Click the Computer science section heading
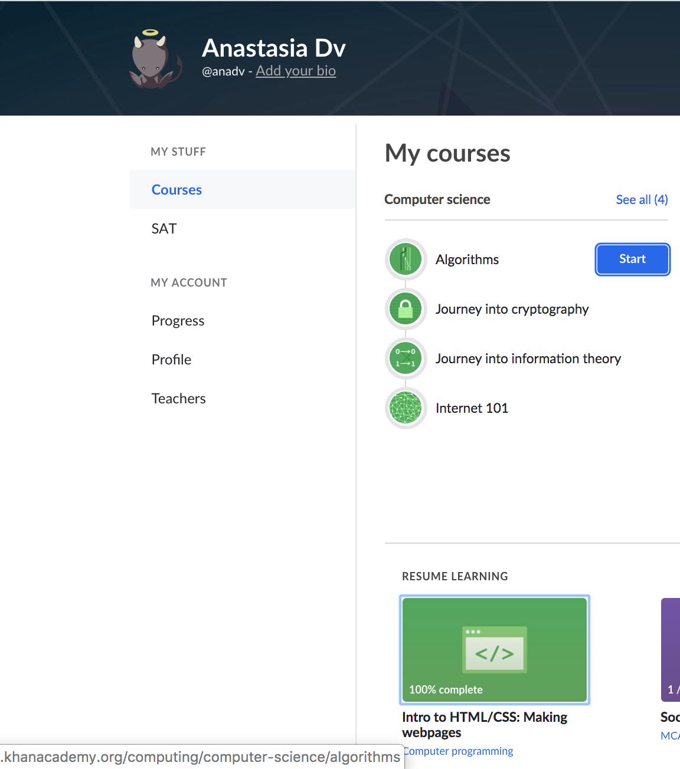Screen dimensions: 680x769 (437, 199)
